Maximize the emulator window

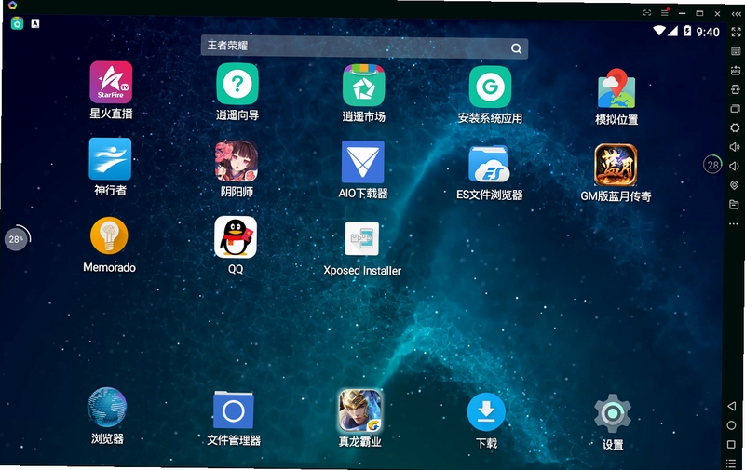point(699,13)
